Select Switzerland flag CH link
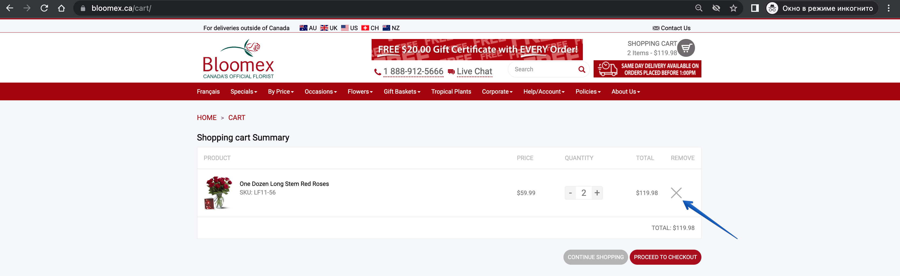 click(370, 28)
